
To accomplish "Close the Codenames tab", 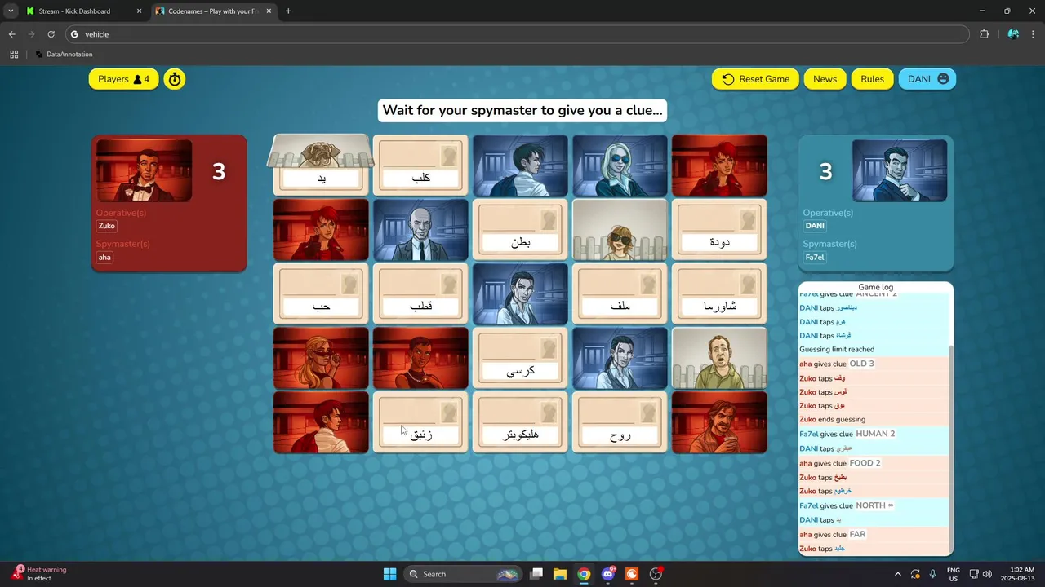I will point(269,11).
